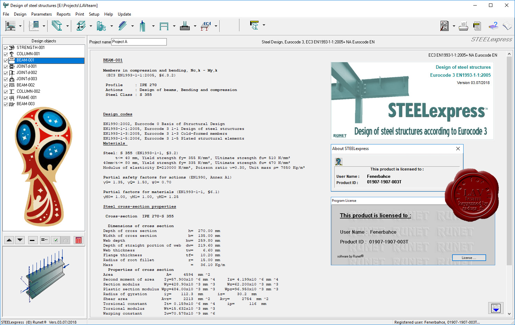Open the Reports menu

(64, 14)
